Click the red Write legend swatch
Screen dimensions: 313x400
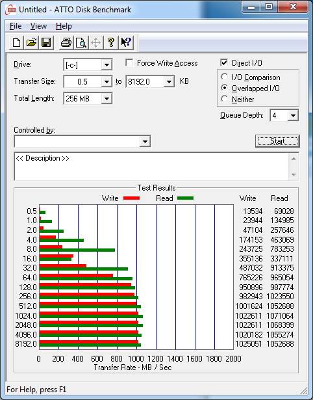pyautogui.click(x=131, y=198)
